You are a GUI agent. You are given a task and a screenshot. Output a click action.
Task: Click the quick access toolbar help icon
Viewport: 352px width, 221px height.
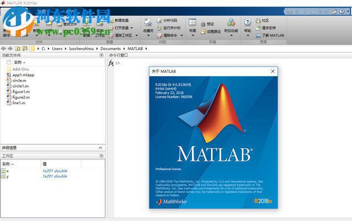click(342, 11)
